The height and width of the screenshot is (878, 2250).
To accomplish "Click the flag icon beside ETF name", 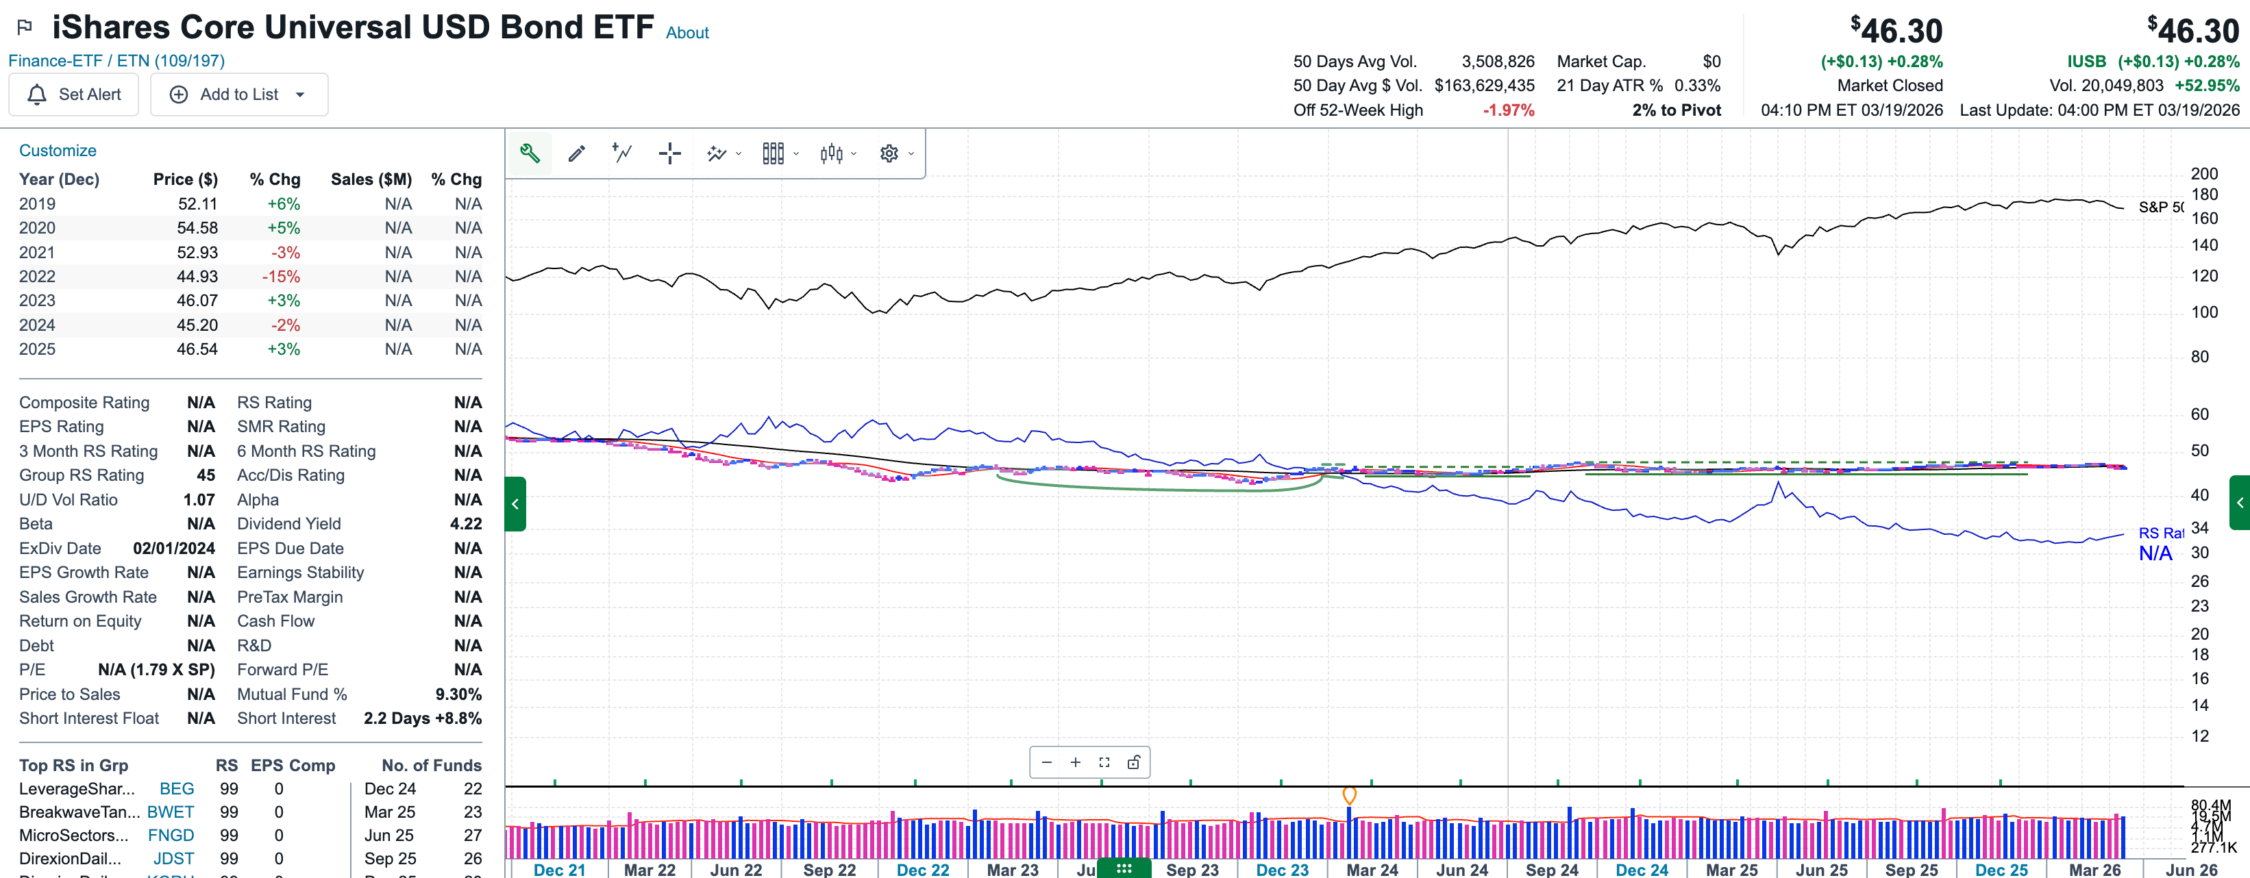I will pyautogui.click(x=25, y=28).
